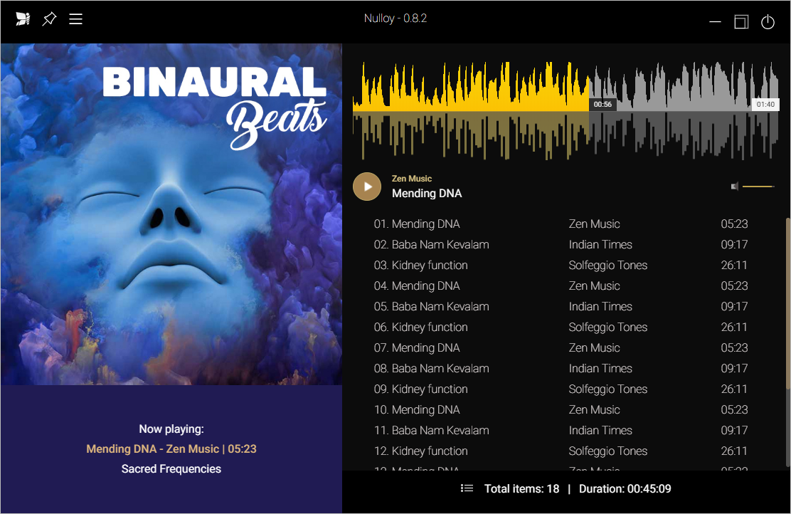This screenshot has width=791, height=514.
Task: Click Zen Music artist in track 01 row
Action: (594, 224)
